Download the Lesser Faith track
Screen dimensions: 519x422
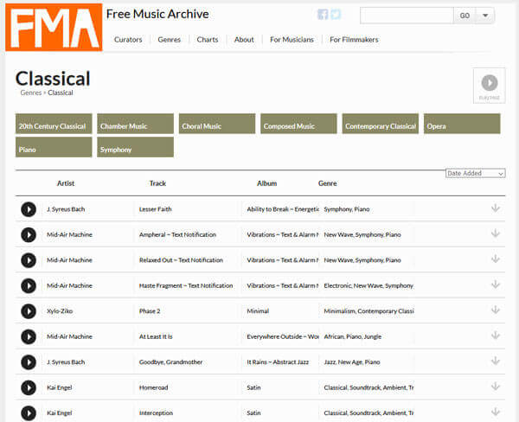coord(495,208)
